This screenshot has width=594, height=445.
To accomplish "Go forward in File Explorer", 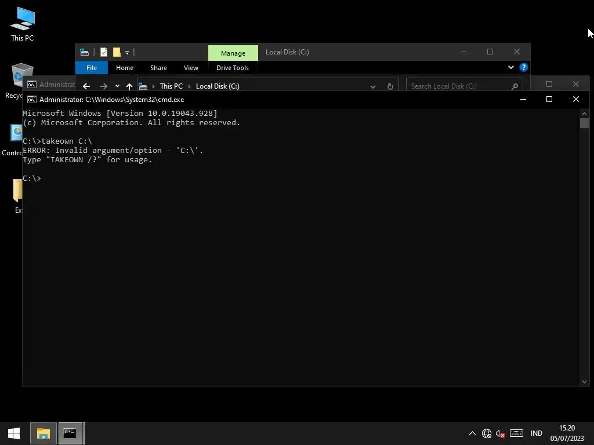I will (103, 86).
